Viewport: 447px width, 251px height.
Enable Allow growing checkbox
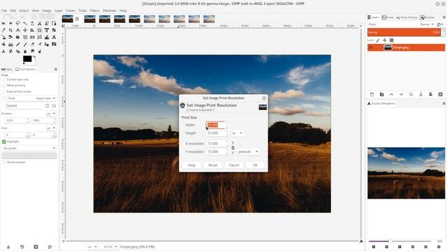click(4, 85)
